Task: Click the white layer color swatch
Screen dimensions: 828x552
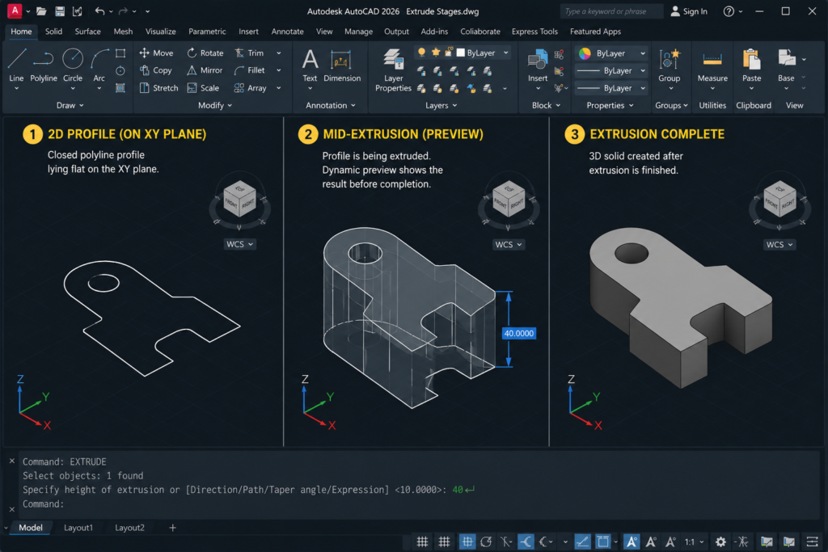Action: [x=460, y=53]
